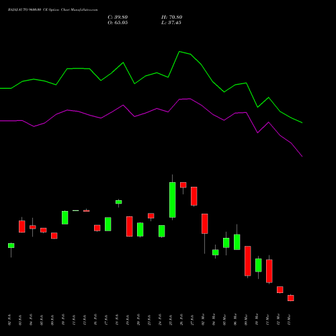Select the open value O: 65.05
The width and height of the screenshot is (336, 336).
pyautogui.click(x=118, y=23)
